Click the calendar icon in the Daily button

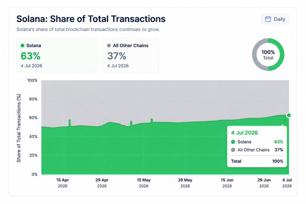[268, 19]
